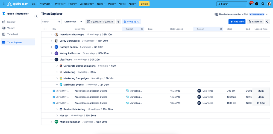This screenshot has width=273, height=134.
Task: Click the 7pace Timetracker logo icon
Action: pyautogui.click(x=4, y=14)
